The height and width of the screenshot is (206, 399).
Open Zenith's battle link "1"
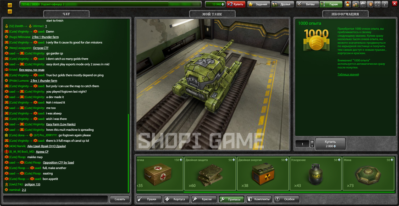click(46, 26)
